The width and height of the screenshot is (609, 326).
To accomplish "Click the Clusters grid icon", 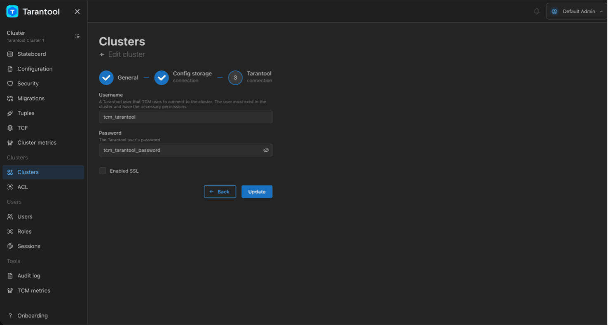I will coord(10,173).
